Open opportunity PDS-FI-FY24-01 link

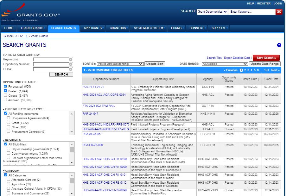click(x=93, y=87)
